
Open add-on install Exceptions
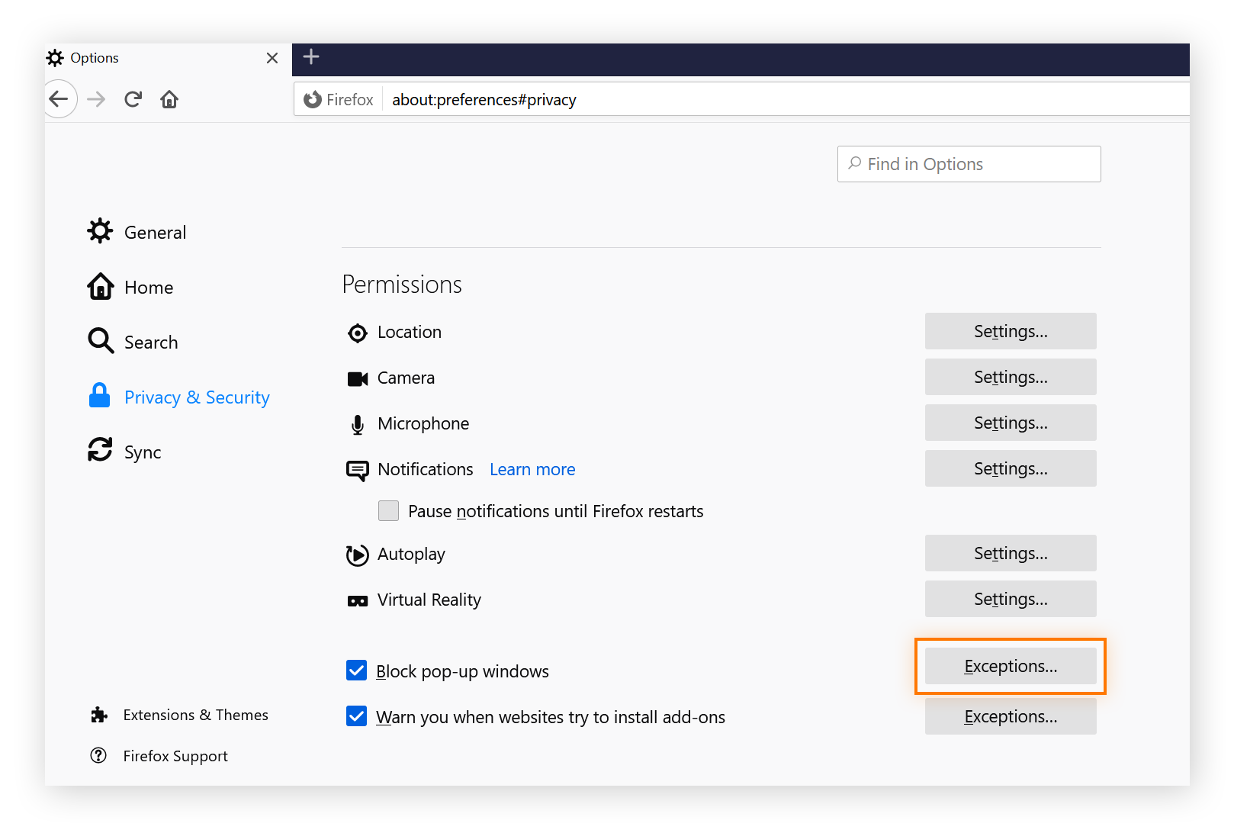pos(1011,716)
